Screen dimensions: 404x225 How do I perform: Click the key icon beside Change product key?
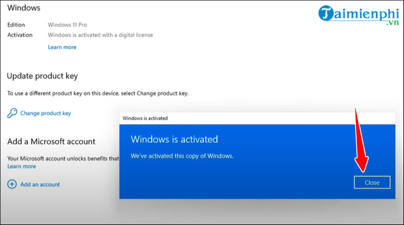12,113
